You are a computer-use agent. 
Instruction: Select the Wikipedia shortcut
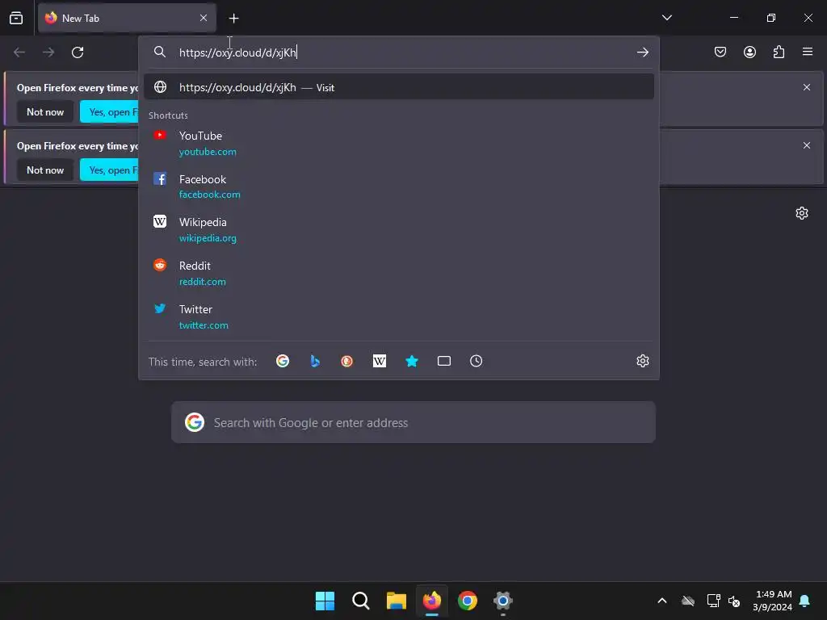coord(399,230)
